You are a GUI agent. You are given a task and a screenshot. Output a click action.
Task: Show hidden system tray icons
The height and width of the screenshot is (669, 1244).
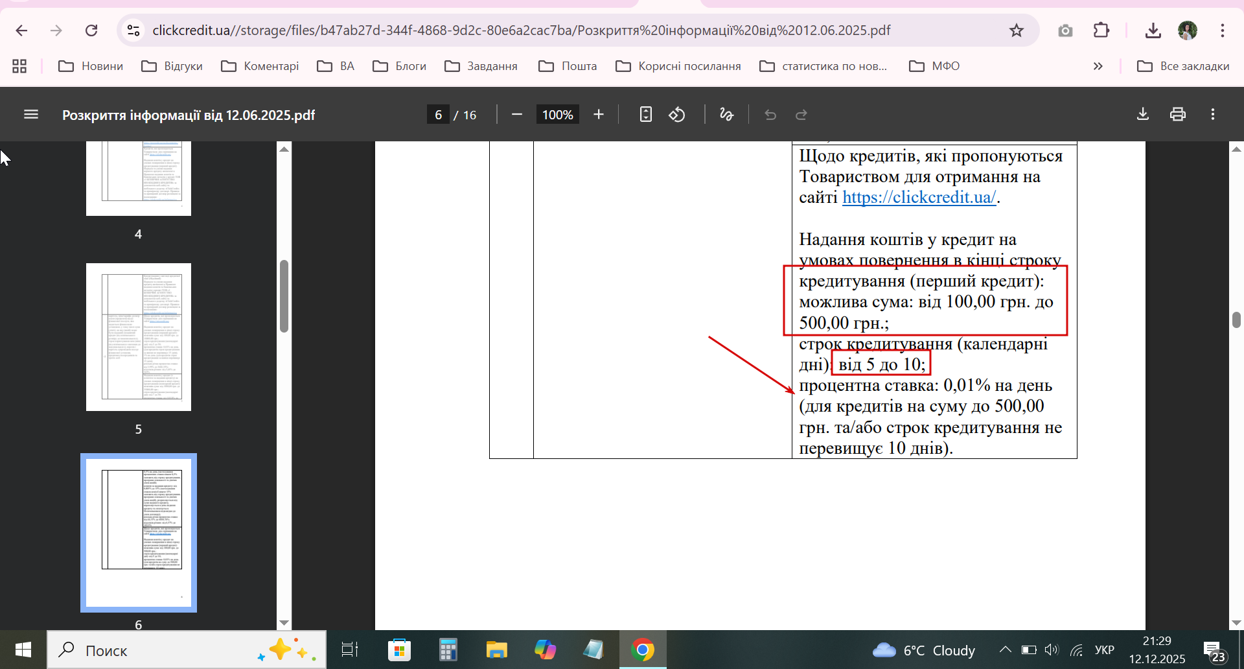1005,650
